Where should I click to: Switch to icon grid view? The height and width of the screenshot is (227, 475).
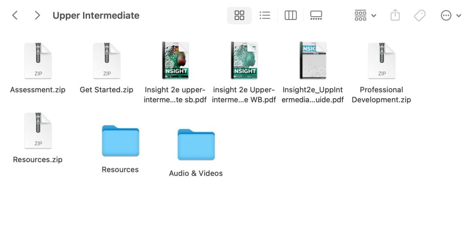239,15
